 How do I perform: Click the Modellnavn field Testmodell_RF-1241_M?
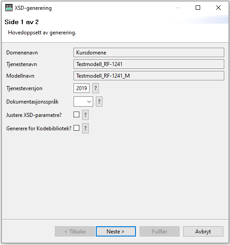[x=149, y=76]
